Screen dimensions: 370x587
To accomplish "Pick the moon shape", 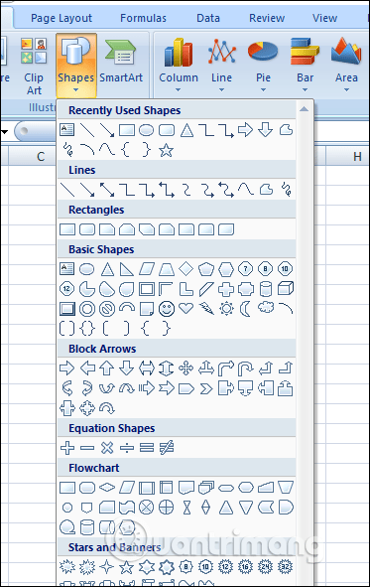I will (246, 309).
